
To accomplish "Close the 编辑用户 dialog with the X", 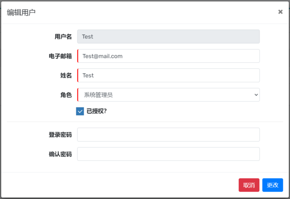I will 280,12.
